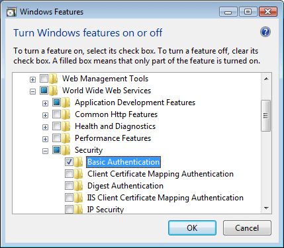This screenshot has height=248, width=284.
Task: Click the IP Security folder icon
Action: click(79, 209)
